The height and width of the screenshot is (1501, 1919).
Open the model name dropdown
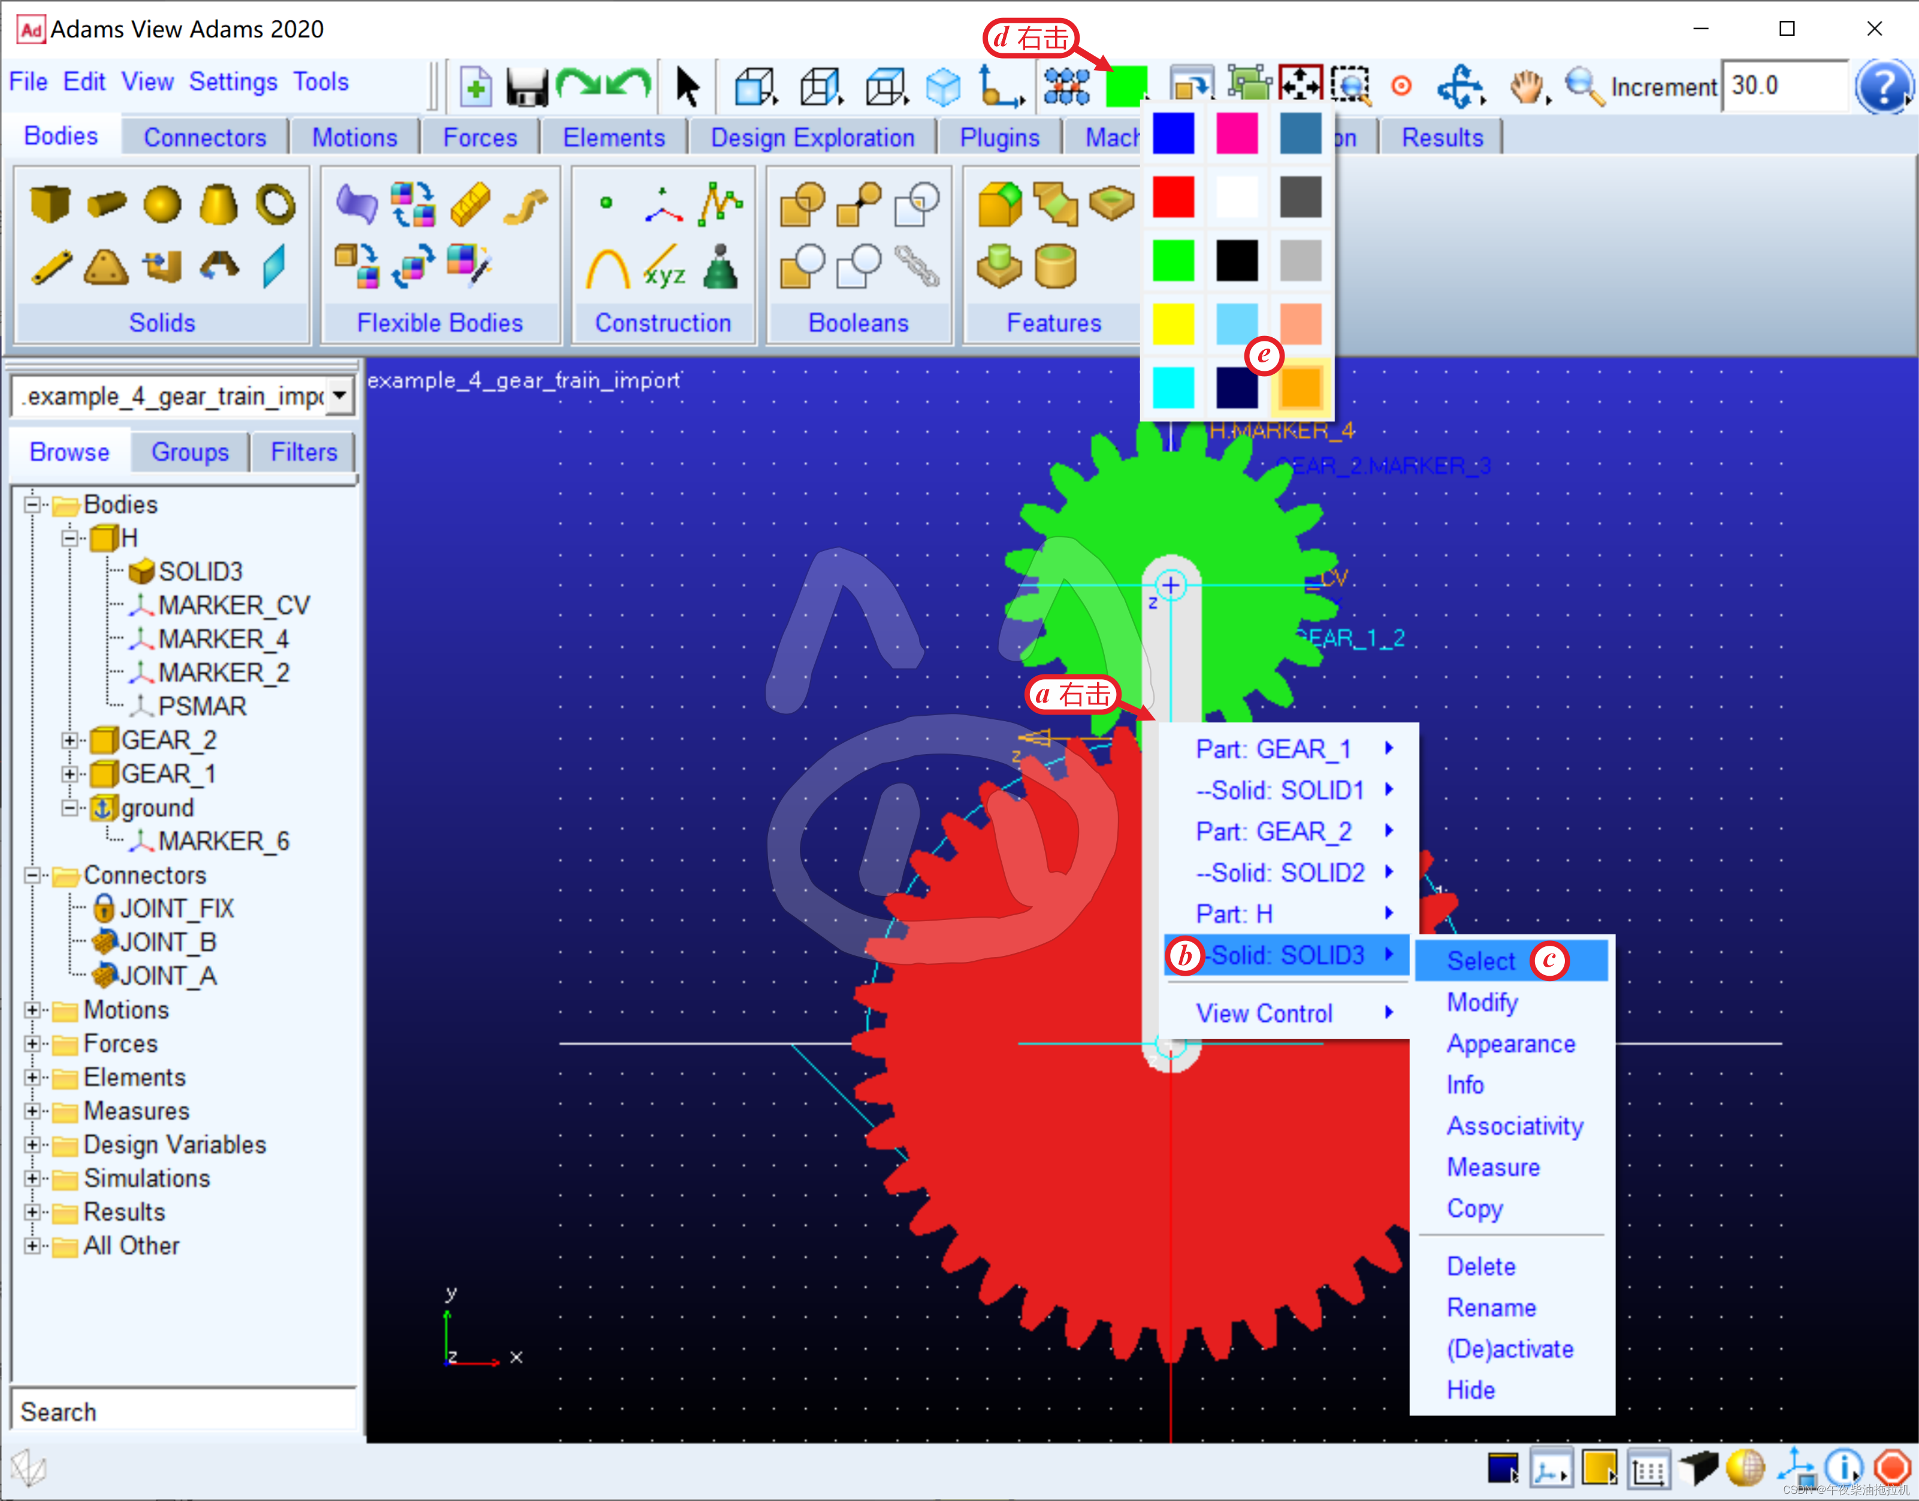[x=339, y=397]
